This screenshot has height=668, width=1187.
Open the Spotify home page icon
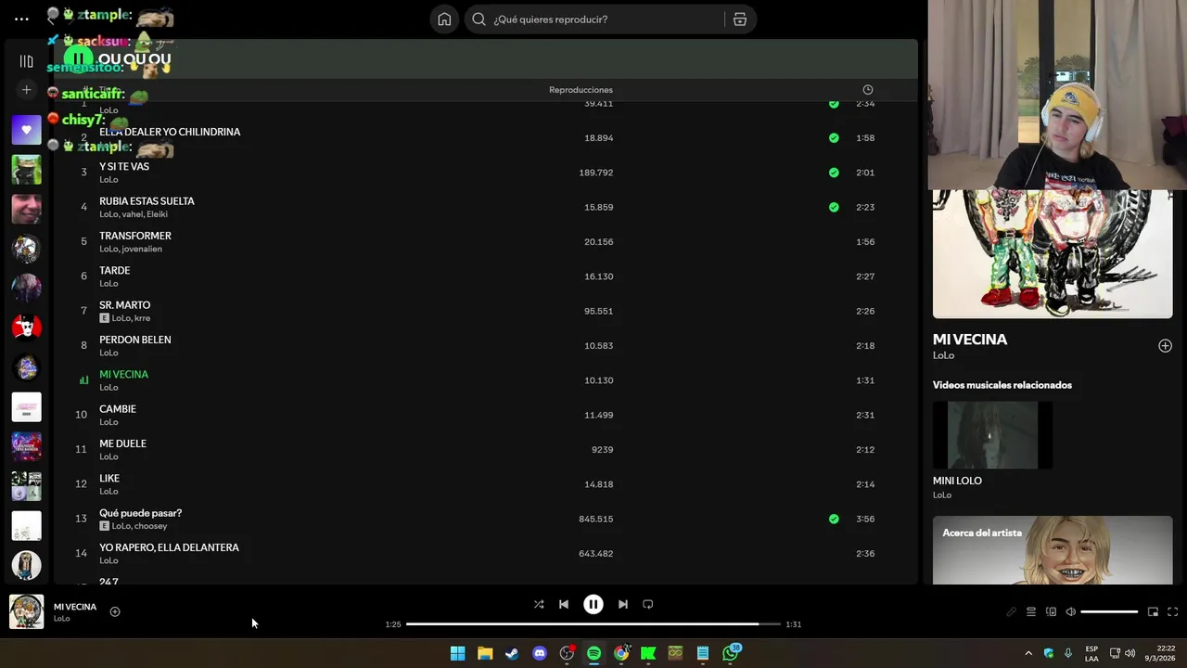pos(444,19)
